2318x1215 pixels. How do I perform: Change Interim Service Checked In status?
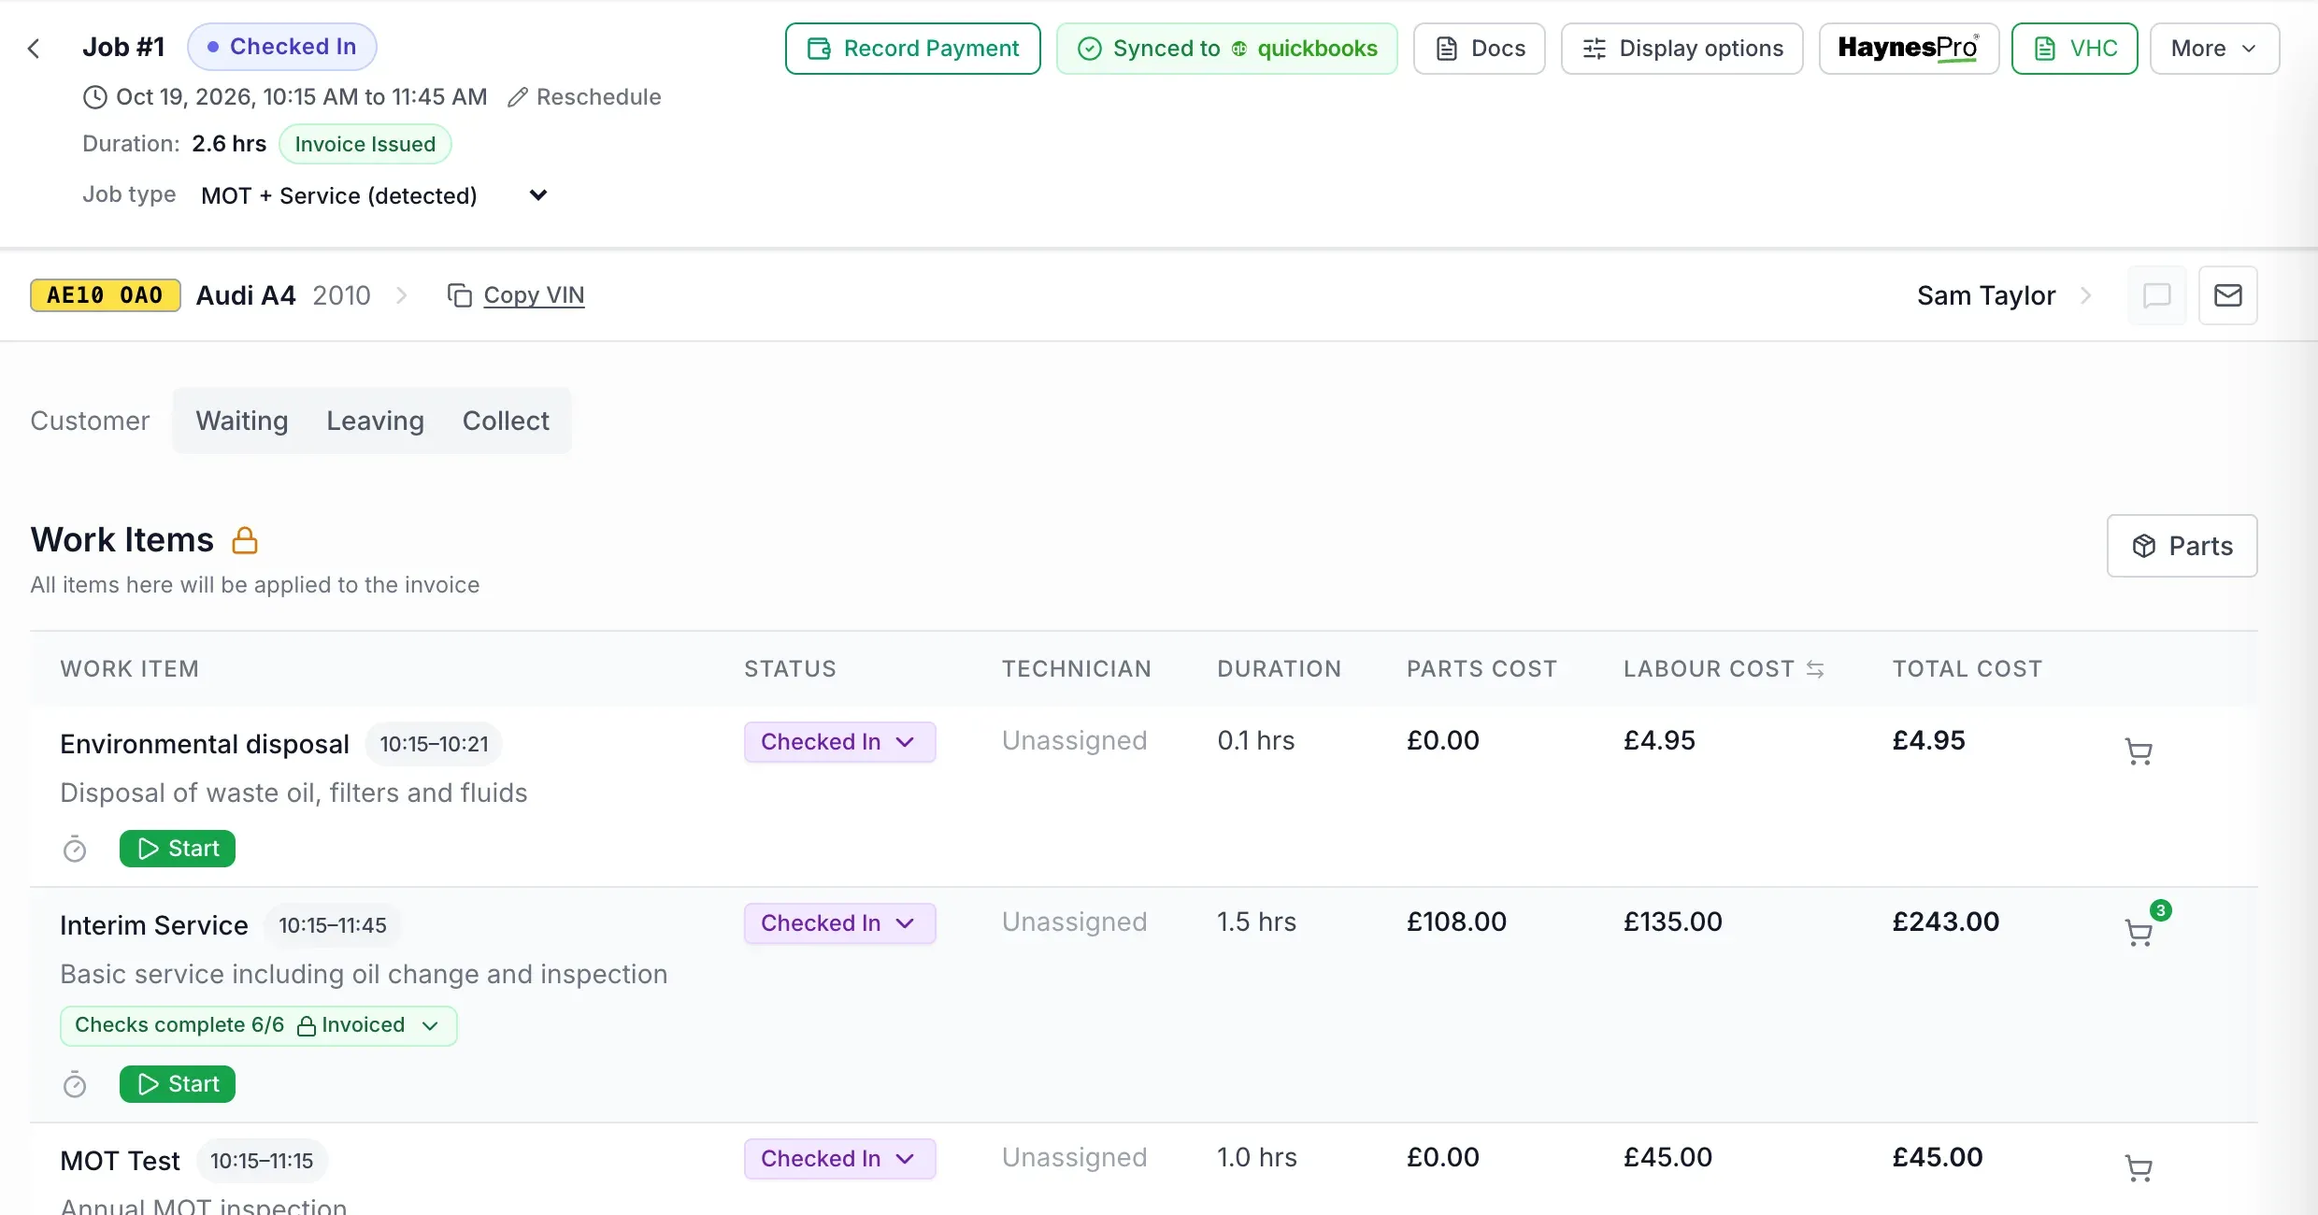pos(839,923)
